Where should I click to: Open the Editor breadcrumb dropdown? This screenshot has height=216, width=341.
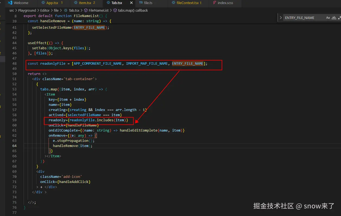[45, 10]
